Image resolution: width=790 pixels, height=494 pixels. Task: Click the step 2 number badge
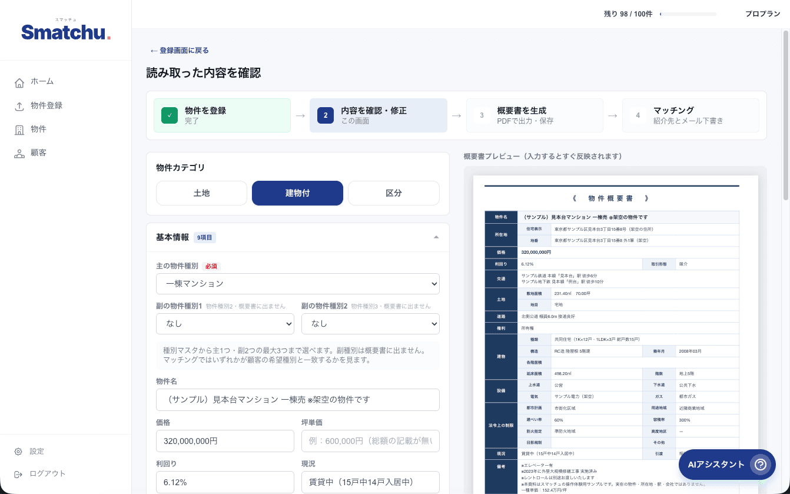tap(326, 115)
